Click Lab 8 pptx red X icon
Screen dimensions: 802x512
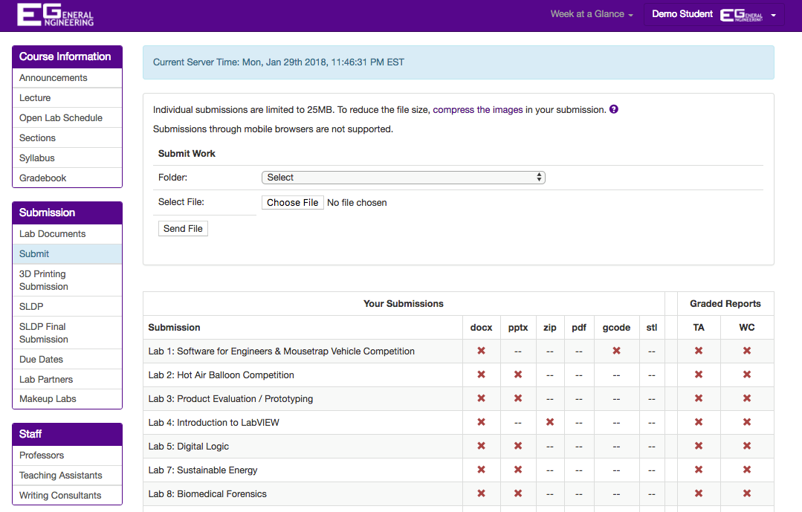[518, 493]
